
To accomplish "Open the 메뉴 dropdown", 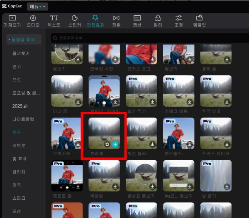I will 37,7.
